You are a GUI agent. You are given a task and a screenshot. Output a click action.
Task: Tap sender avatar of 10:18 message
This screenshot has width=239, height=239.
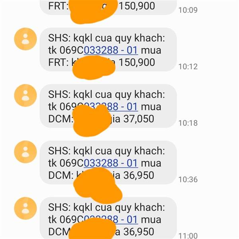click(x=25, y=96)
